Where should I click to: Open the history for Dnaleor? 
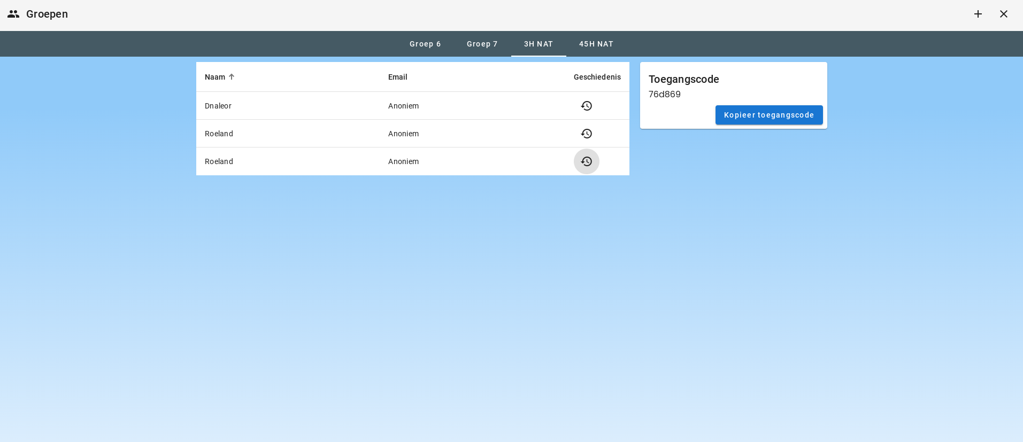tap(586, 106)
